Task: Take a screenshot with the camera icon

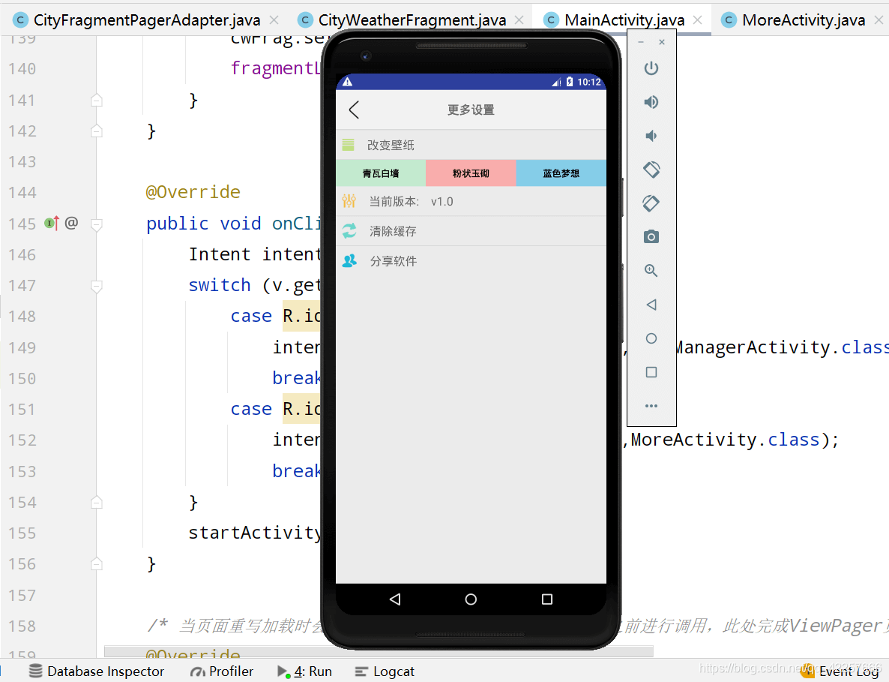Action: click(651, 236)
